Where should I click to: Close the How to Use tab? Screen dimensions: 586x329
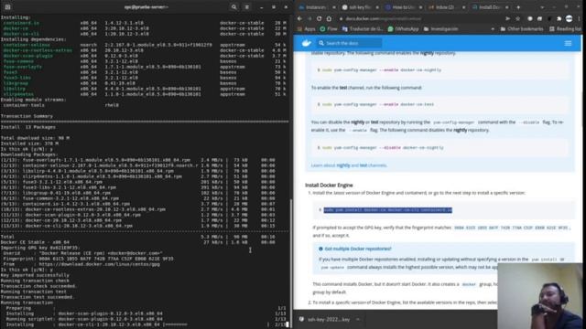tap(420, 7)
